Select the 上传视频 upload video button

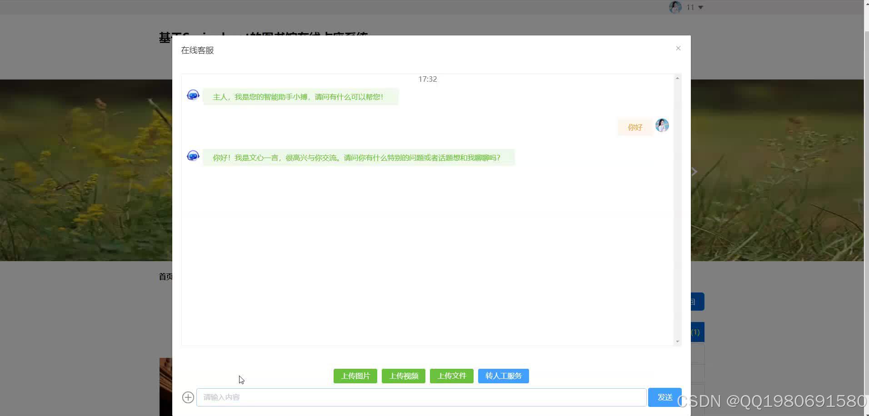point(403,376)
